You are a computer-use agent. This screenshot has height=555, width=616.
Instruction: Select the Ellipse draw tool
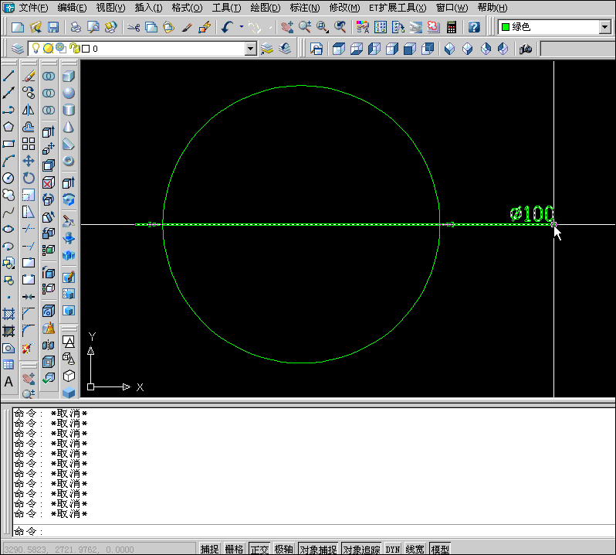pyautogui.click(x=8, y=229)
